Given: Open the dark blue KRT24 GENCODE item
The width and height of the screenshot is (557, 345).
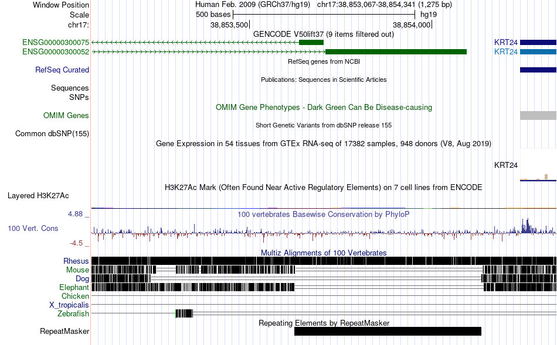Looking at the screenshot, I should coord(538,43).
